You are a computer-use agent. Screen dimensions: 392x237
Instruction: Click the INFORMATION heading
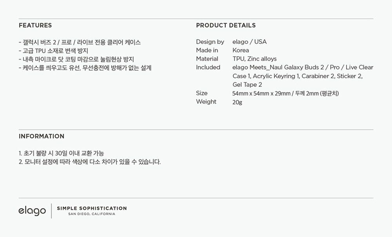[42, 136]
